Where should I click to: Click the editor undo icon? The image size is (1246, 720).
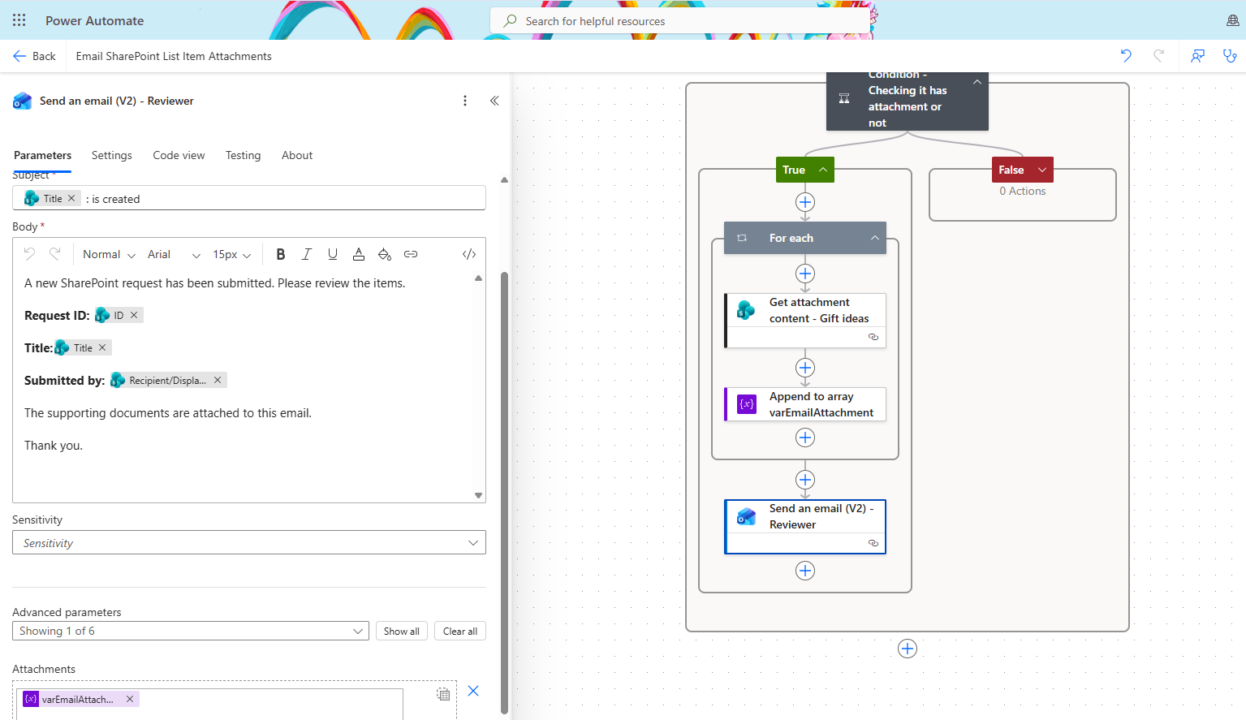[x=30, y=254]
